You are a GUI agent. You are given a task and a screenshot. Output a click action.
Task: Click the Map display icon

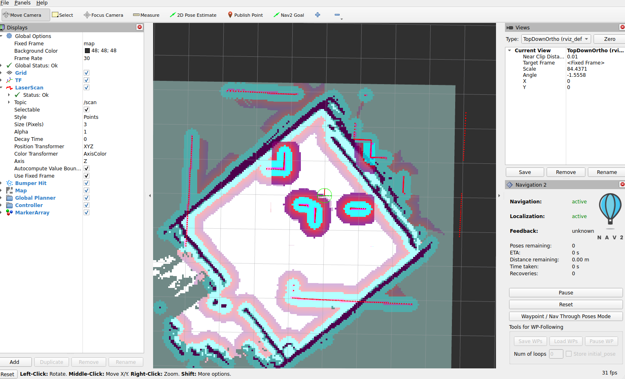[x=9, y=190]
